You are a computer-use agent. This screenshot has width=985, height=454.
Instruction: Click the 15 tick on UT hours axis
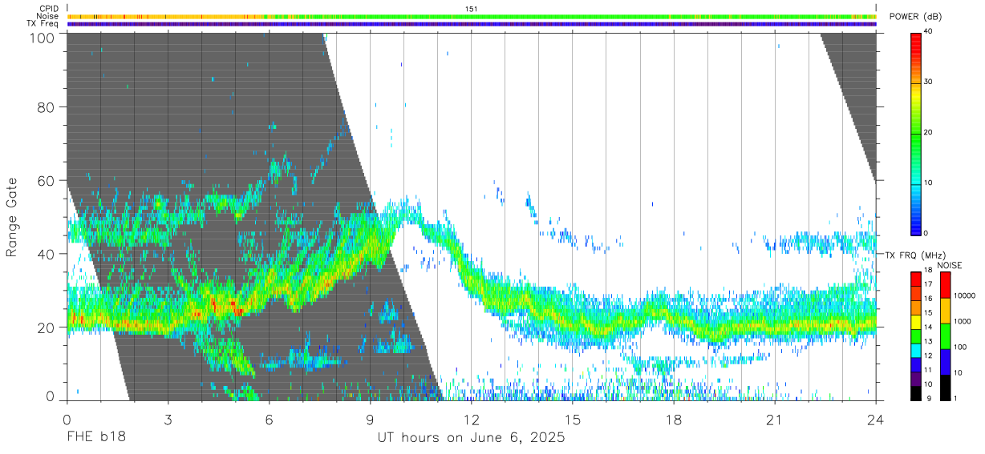coord(572,420)
